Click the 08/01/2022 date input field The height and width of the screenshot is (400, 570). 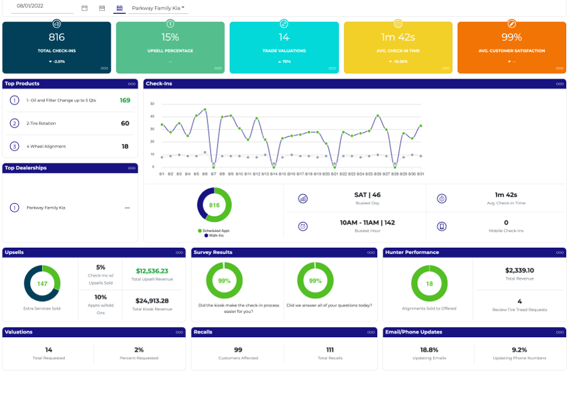pyautogui.click(x=42, y=6)
